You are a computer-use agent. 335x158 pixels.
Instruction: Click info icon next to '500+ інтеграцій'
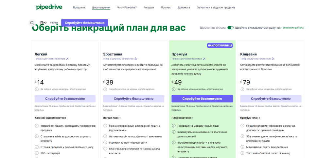[x=37, y=153]
